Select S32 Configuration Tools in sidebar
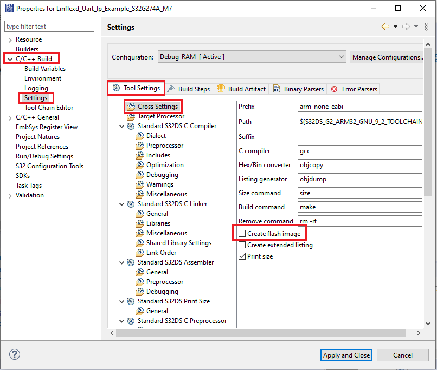The image size is (437, 370). [49, 166]
